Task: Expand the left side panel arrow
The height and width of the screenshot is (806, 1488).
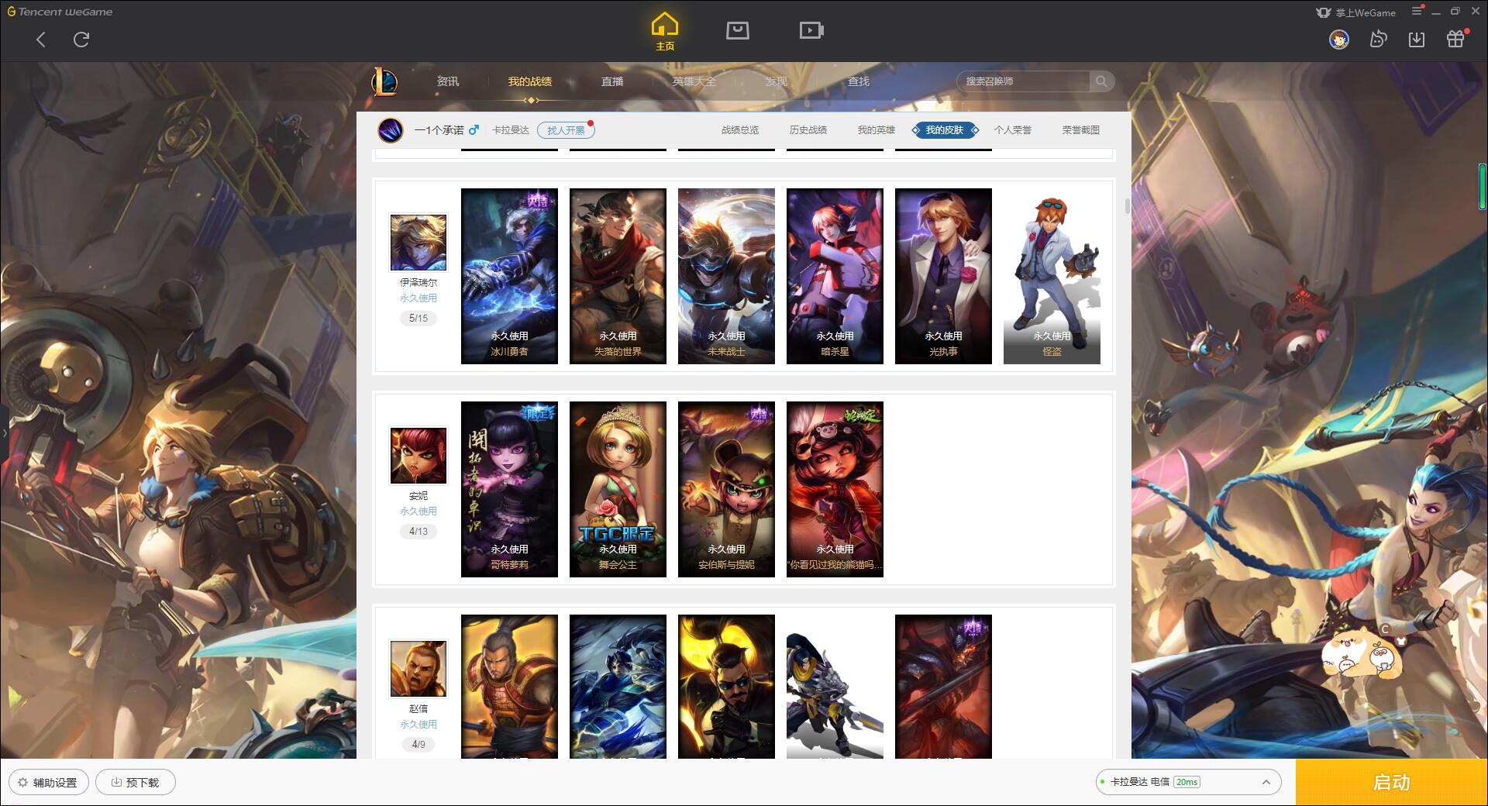Action: coord(4,432)
